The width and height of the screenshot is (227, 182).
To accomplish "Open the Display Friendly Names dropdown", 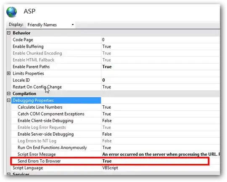I will pos(51,25).
